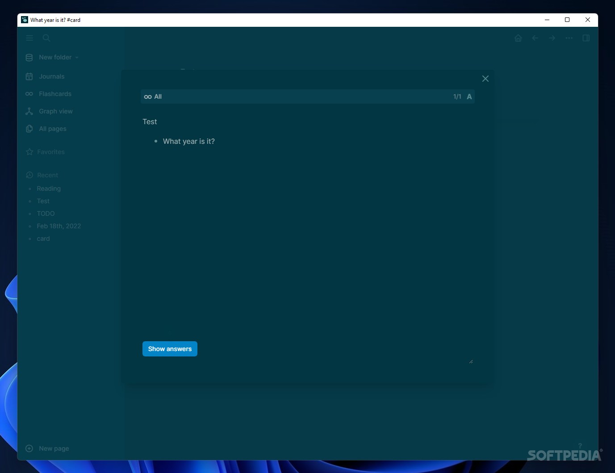Open the search magnifier icon

point(46,38)
